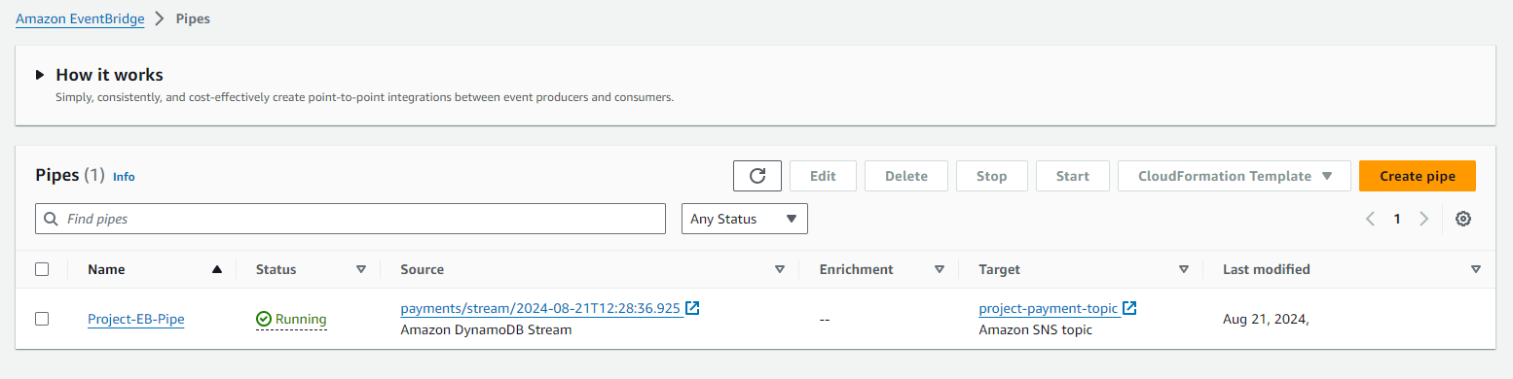Open external link icon next to project-payment-topic
The height and width of the screenshot is (379, 1513).
click(1129, 308)
